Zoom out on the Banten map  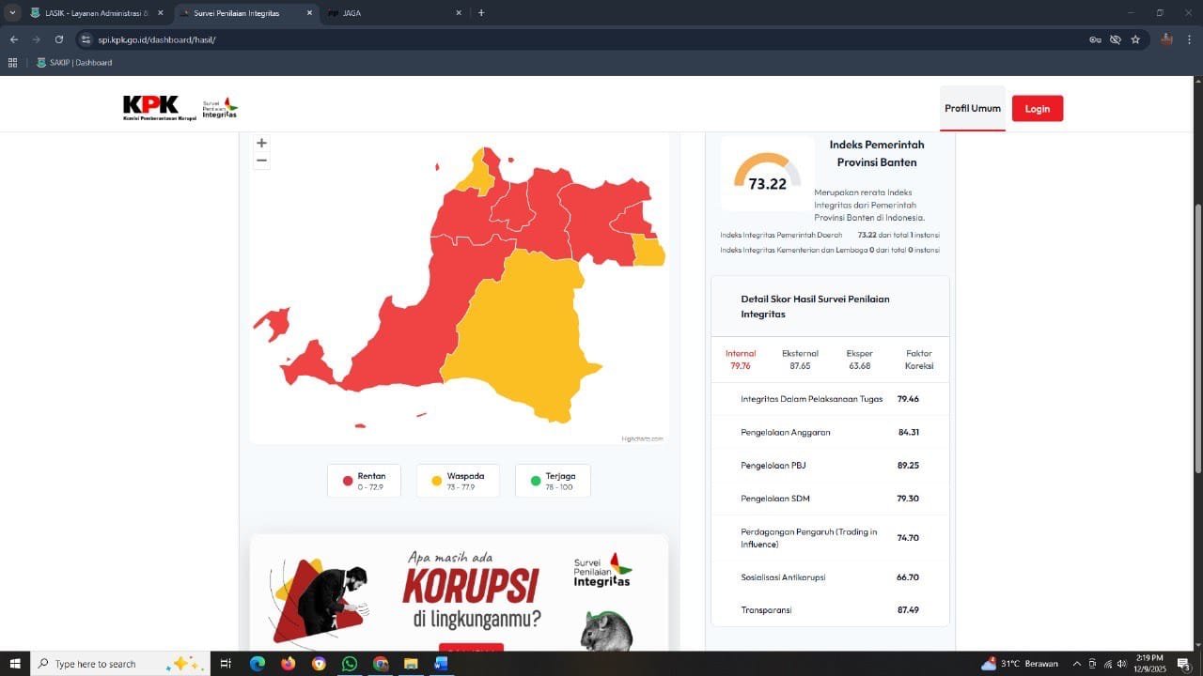[261, 161]
